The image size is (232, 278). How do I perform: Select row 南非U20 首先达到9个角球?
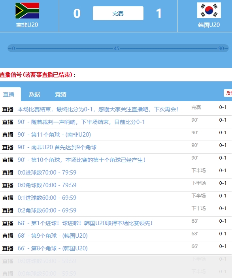[x=116, y=147]
